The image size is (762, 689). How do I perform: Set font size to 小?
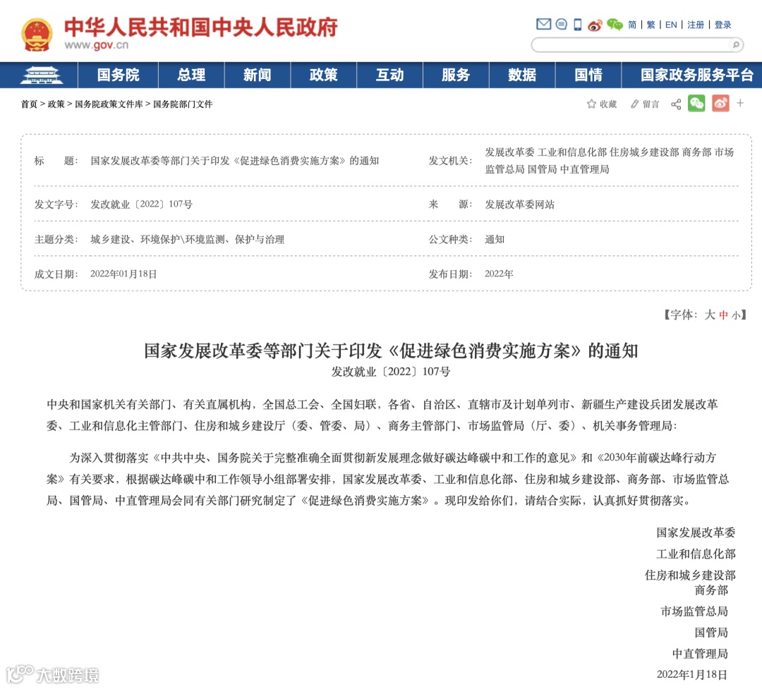(x=736, y=315)
